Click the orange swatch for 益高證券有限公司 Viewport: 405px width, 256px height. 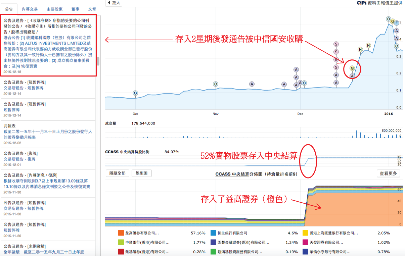coord(121,233)
